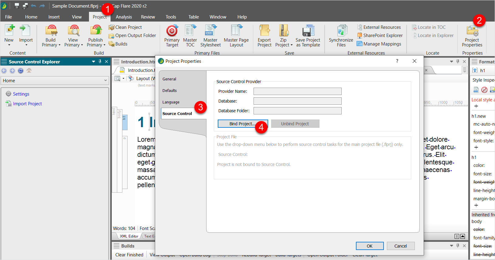Viewport: 495px width, 260px height.
Task: Pin the Source Control Explorer panel
Action: 100,62
